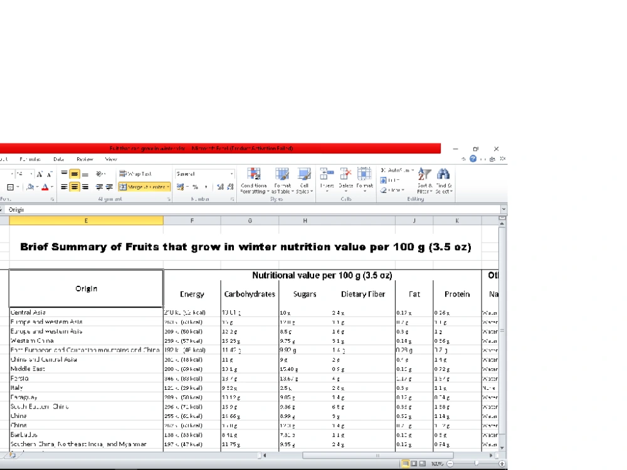Open the Review ribbon tab
This screenshot has height=470, width=627.
coord(85,159)
